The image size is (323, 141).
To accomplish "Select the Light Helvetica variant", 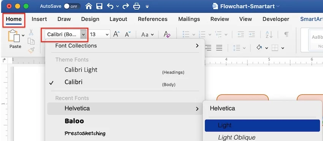I will (263, 125).
